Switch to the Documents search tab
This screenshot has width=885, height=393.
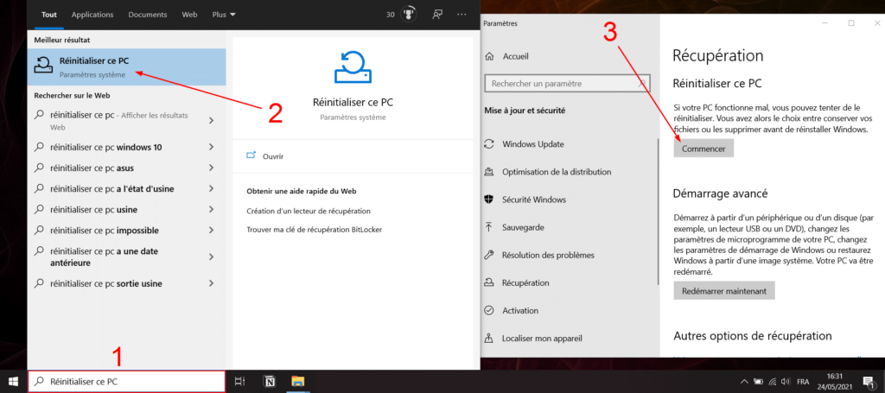pos(147,15)
